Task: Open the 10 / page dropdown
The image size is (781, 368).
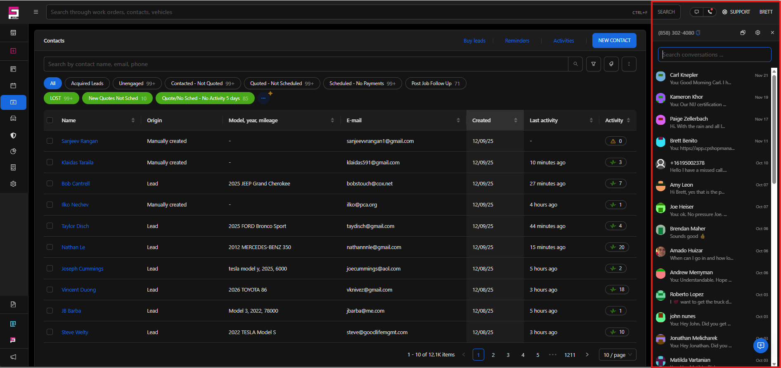Action: 618,355
